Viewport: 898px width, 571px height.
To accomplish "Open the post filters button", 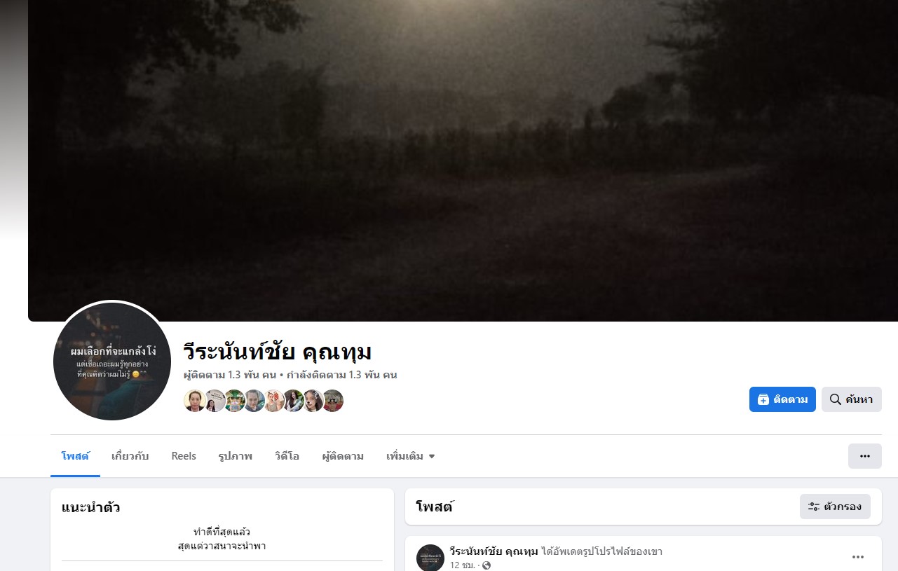I will click(835, 507).
